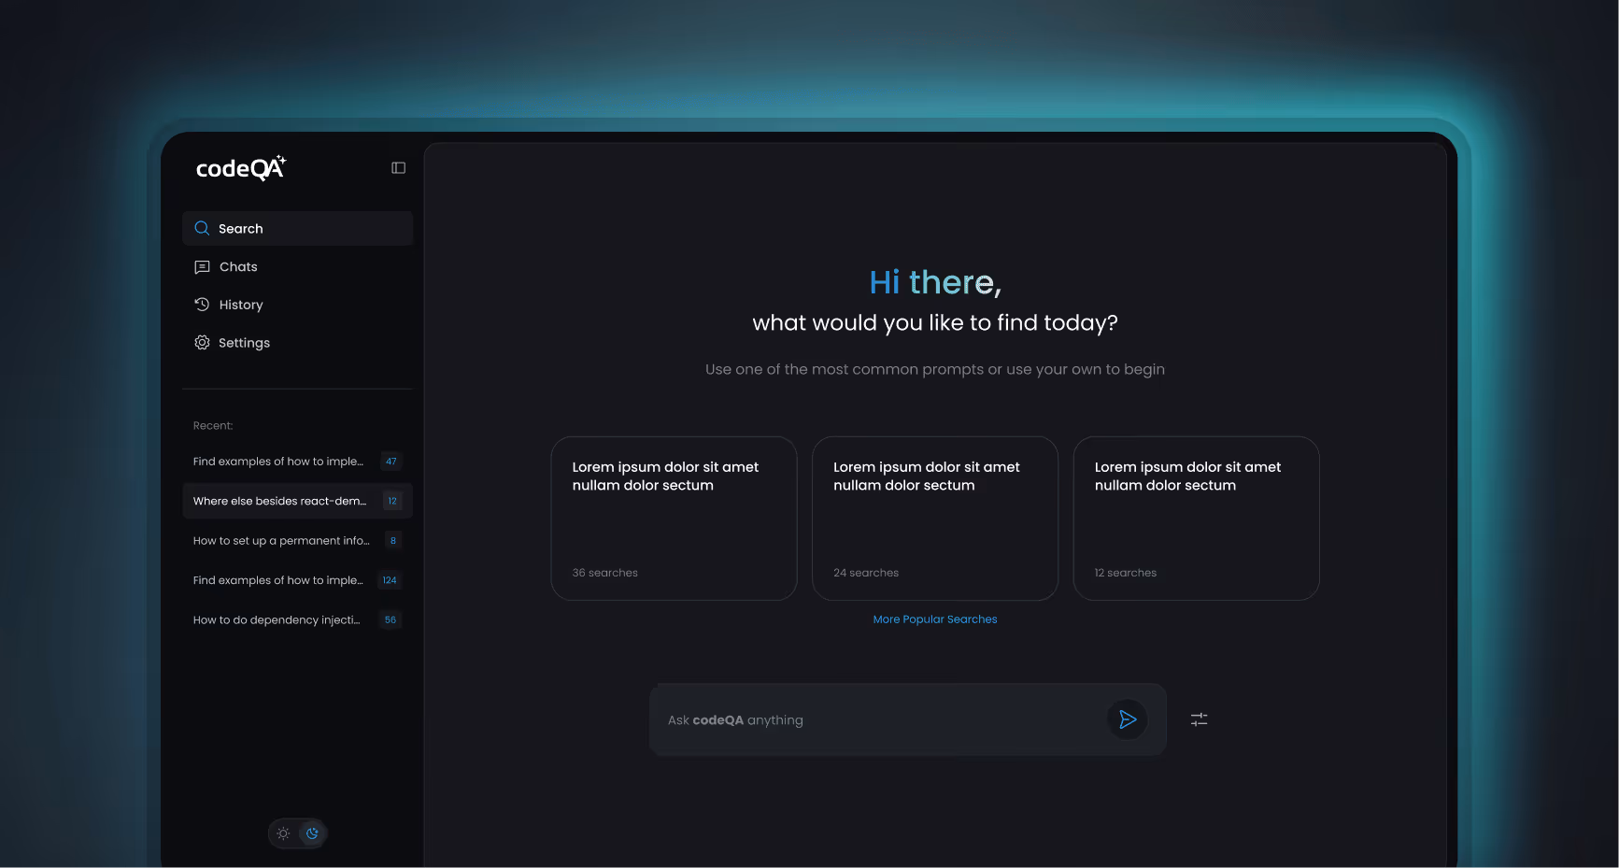This screenshot has width=1619, height=868.
Task: Click the 'More Popular Searches' link
Action: click(934, 619)
